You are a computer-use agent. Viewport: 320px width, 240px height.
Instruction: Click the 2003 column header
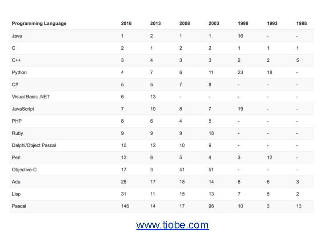click(x=214, y=24)
